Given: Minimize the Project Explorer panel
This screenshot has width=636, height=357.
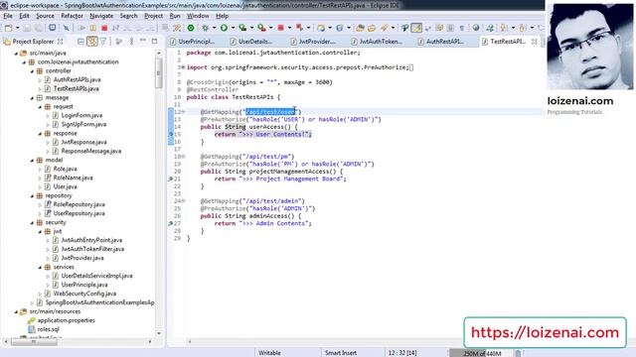Looking at the screenshot, I should pos(143,41).
